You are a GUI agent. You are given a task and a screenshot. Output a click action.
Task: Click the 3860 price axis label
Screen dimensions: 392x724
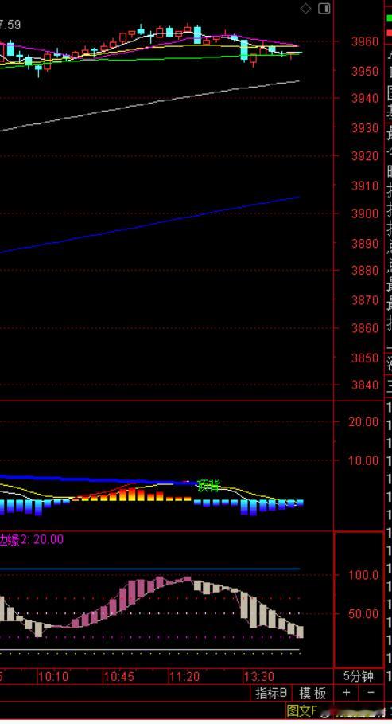[364, 328]
